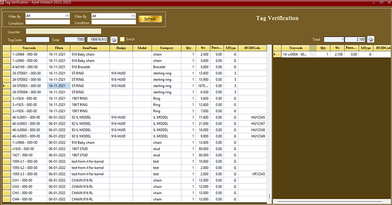The image size is (392, 205).
Task: Toggle the 3inch checkbox
Action: click(x=122, y=39)
